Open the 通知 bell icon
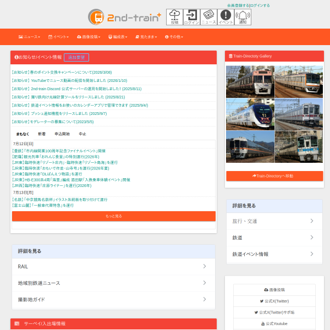This screenshot has width=330, height=330. tap(243, 17)
